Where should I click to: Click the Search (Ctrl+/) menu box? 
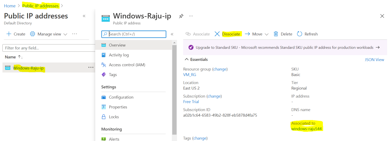(x=134, y=34)
